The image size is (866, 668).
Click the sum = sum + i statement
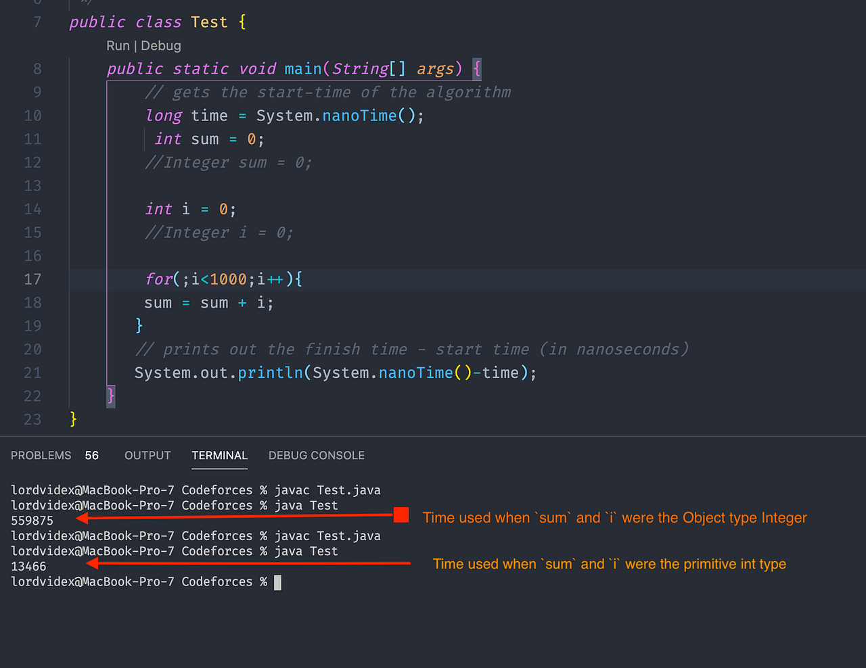coord(208,302)
